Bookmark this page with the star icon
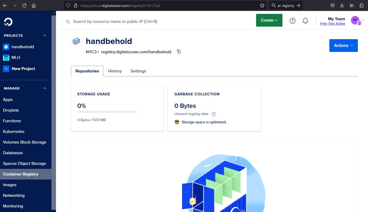The height and width of the screenshot is (212, 368). pos(262,5)
